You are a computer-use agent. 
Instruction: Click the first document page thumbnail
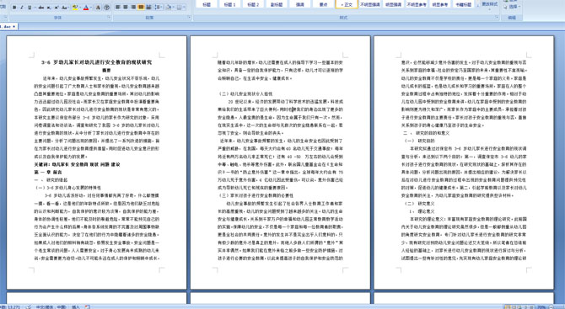point(97,162)
